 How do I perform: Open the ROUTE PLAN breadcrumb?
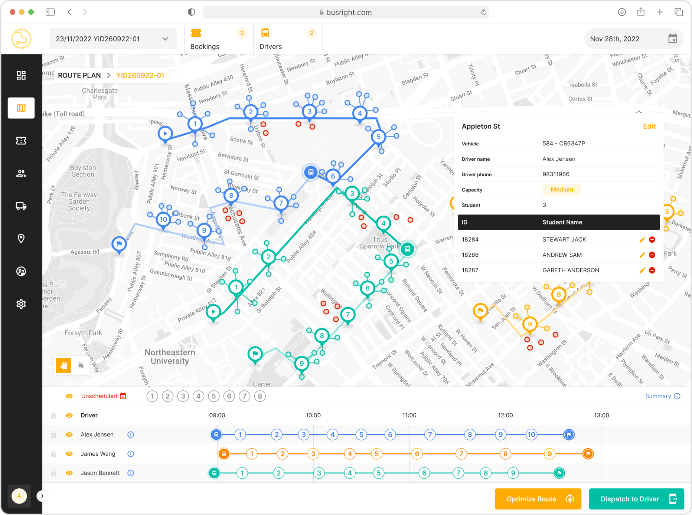(79, 75)
